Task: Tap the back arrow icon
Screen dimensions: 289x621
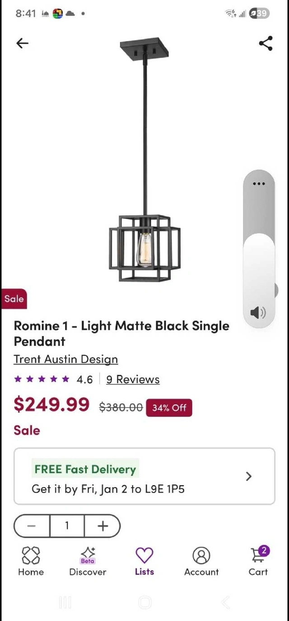Action: 22,43
